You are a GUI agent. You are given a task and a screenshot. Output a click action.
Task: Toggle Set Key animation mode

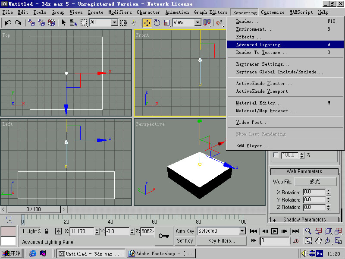click(x=185, y=241)
